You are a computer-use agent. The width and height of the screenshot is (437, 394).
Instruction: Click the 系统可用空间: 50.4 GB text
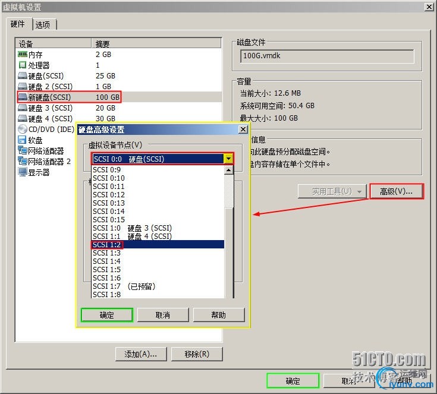click(277, 106)
